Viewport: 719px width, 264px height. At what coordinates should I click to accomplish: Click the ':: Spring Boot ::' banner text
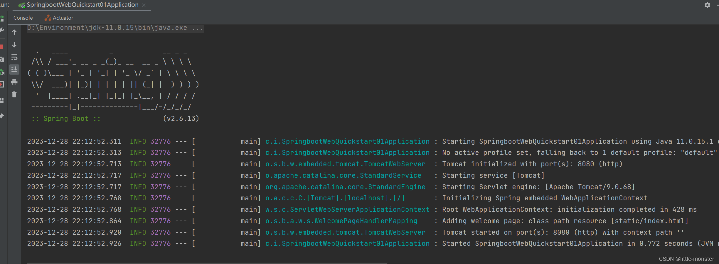[x=66, y=119]
